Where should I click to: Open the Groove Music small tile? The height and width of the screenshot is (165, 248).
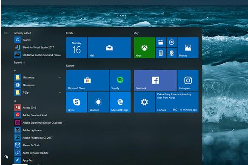coord(171,43)
